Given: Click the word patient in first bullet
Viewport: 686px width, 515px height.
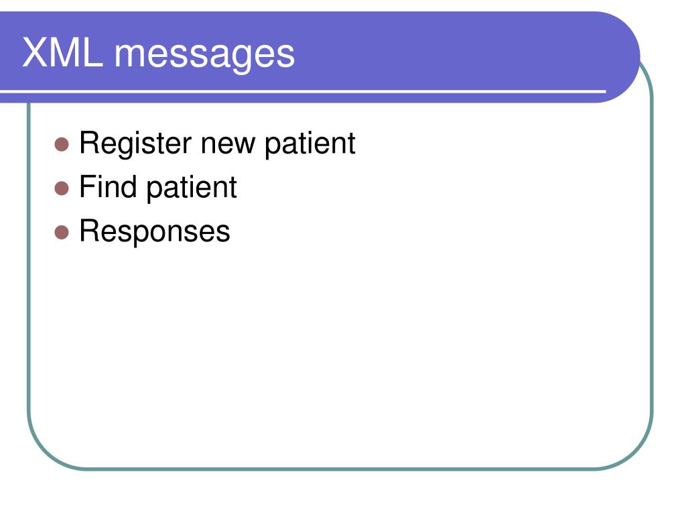Looking at the screenshot, I should [310, 144].
